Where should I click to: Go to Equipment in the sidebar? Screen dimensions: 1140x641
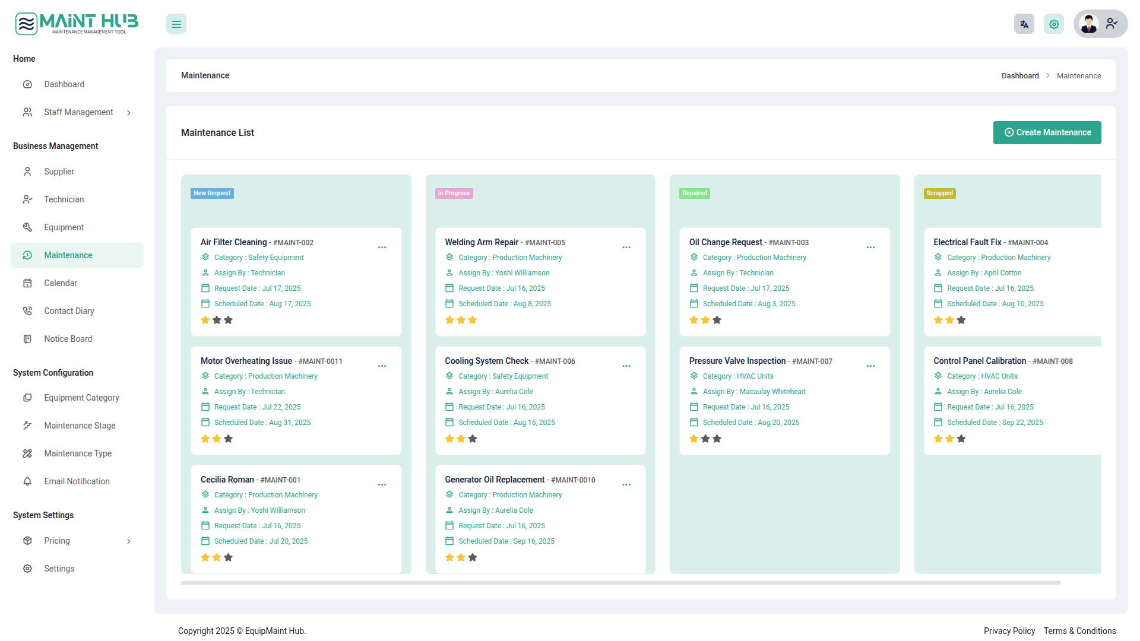point(64,228)
